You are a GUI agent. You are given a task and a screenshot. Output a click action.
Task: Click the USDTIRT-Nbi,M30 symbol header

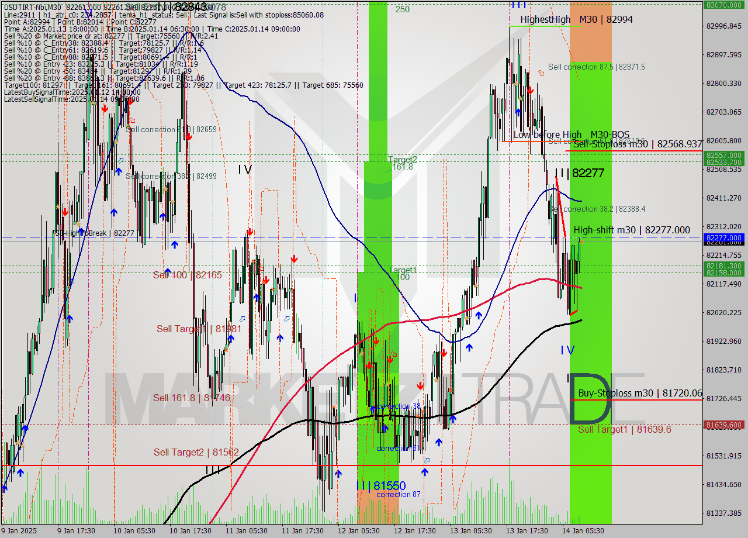click(33, 6)
